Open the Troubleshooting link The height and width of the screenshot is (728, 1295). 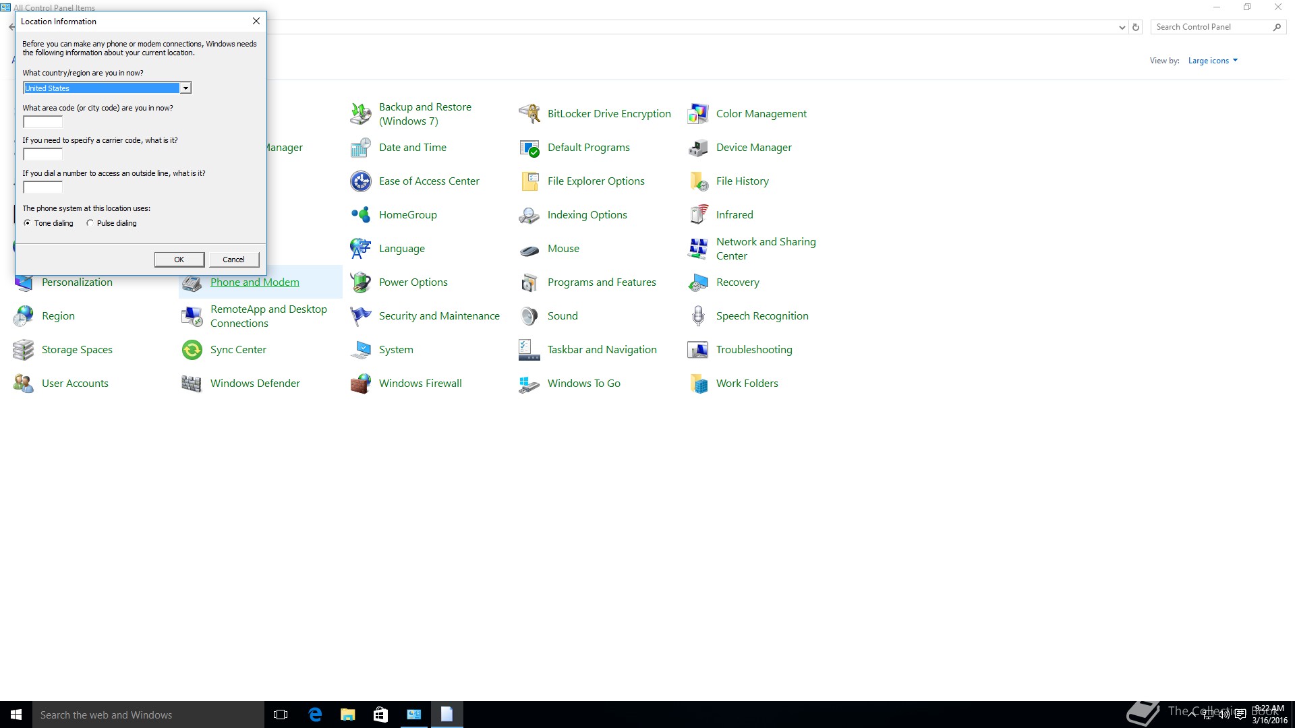[754, 350]
